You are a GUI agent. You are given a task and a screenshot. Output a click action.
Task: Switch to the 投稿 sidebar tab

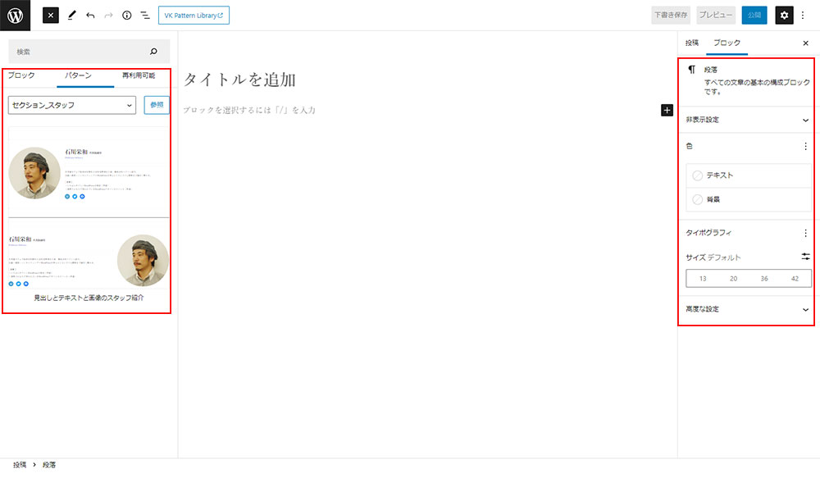point(692,43)
